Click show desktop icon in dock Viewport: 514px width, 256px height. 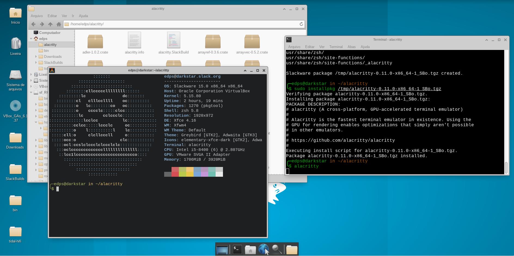[x=222, y=249]
